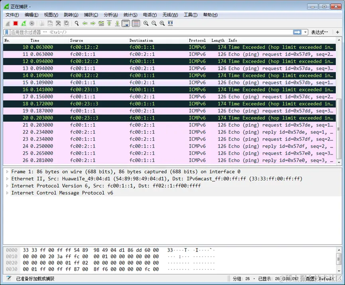
Task: Open the 电话(Y) menu
Action: (150, 15)
